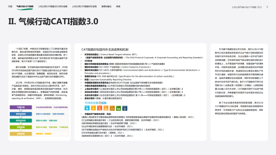Image resolution: width=276 pixels, height=155 pixels.
Task: Click the 科学碳目标倡议 SBTi bullet
Action: [111, 54]
